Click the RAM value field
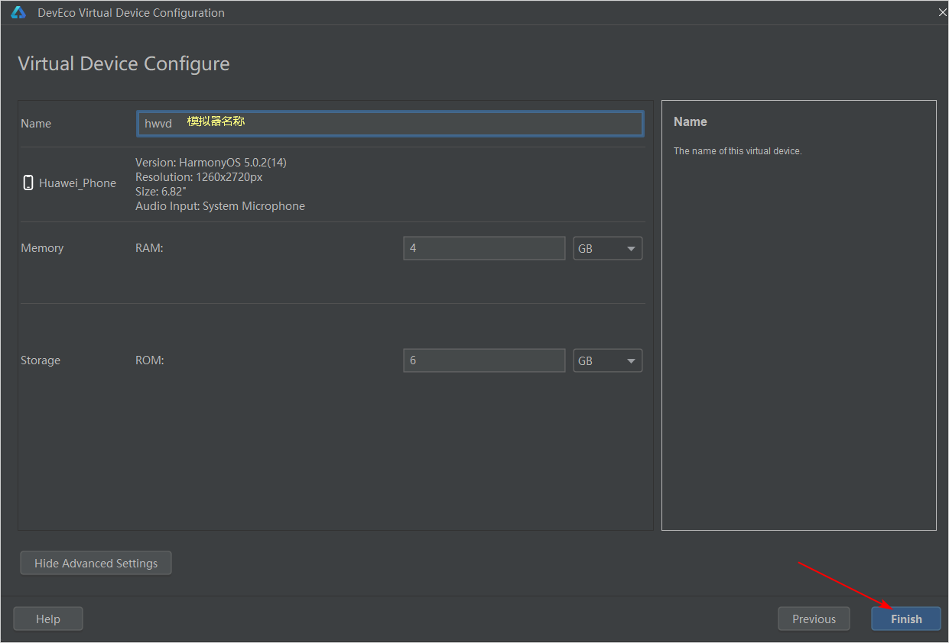Image resolution: width=949 pixels, height=643 pixels. point(484,248)
